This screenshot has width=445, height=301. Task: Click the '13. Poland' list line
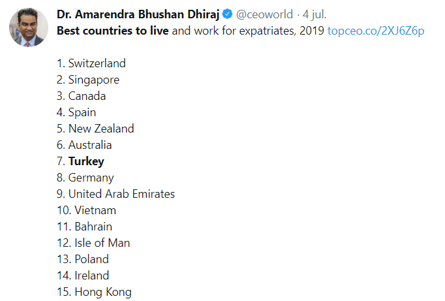pos(83,259)
